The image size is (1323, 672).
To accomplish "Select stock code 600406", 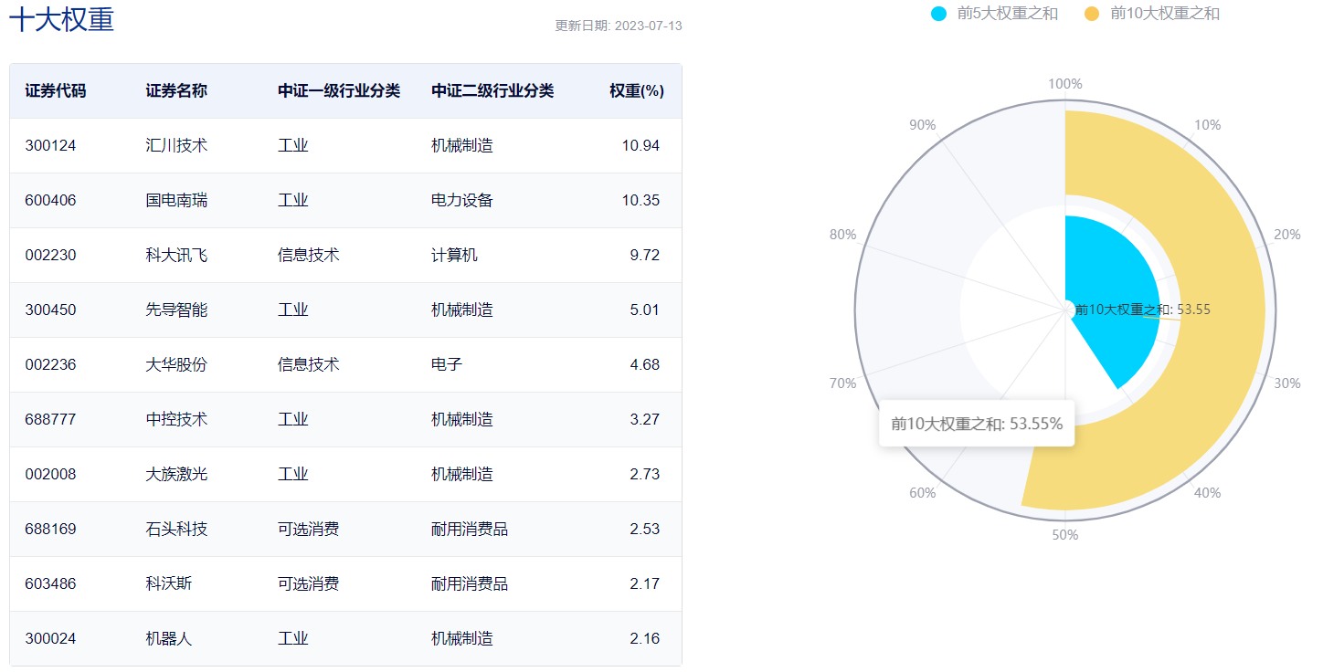I will pyautogui.click(x=50, y=201).
